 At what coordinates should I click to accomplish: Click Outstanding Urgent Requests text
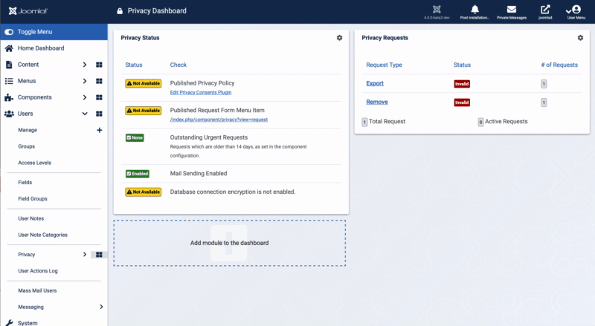coord(209,137)
